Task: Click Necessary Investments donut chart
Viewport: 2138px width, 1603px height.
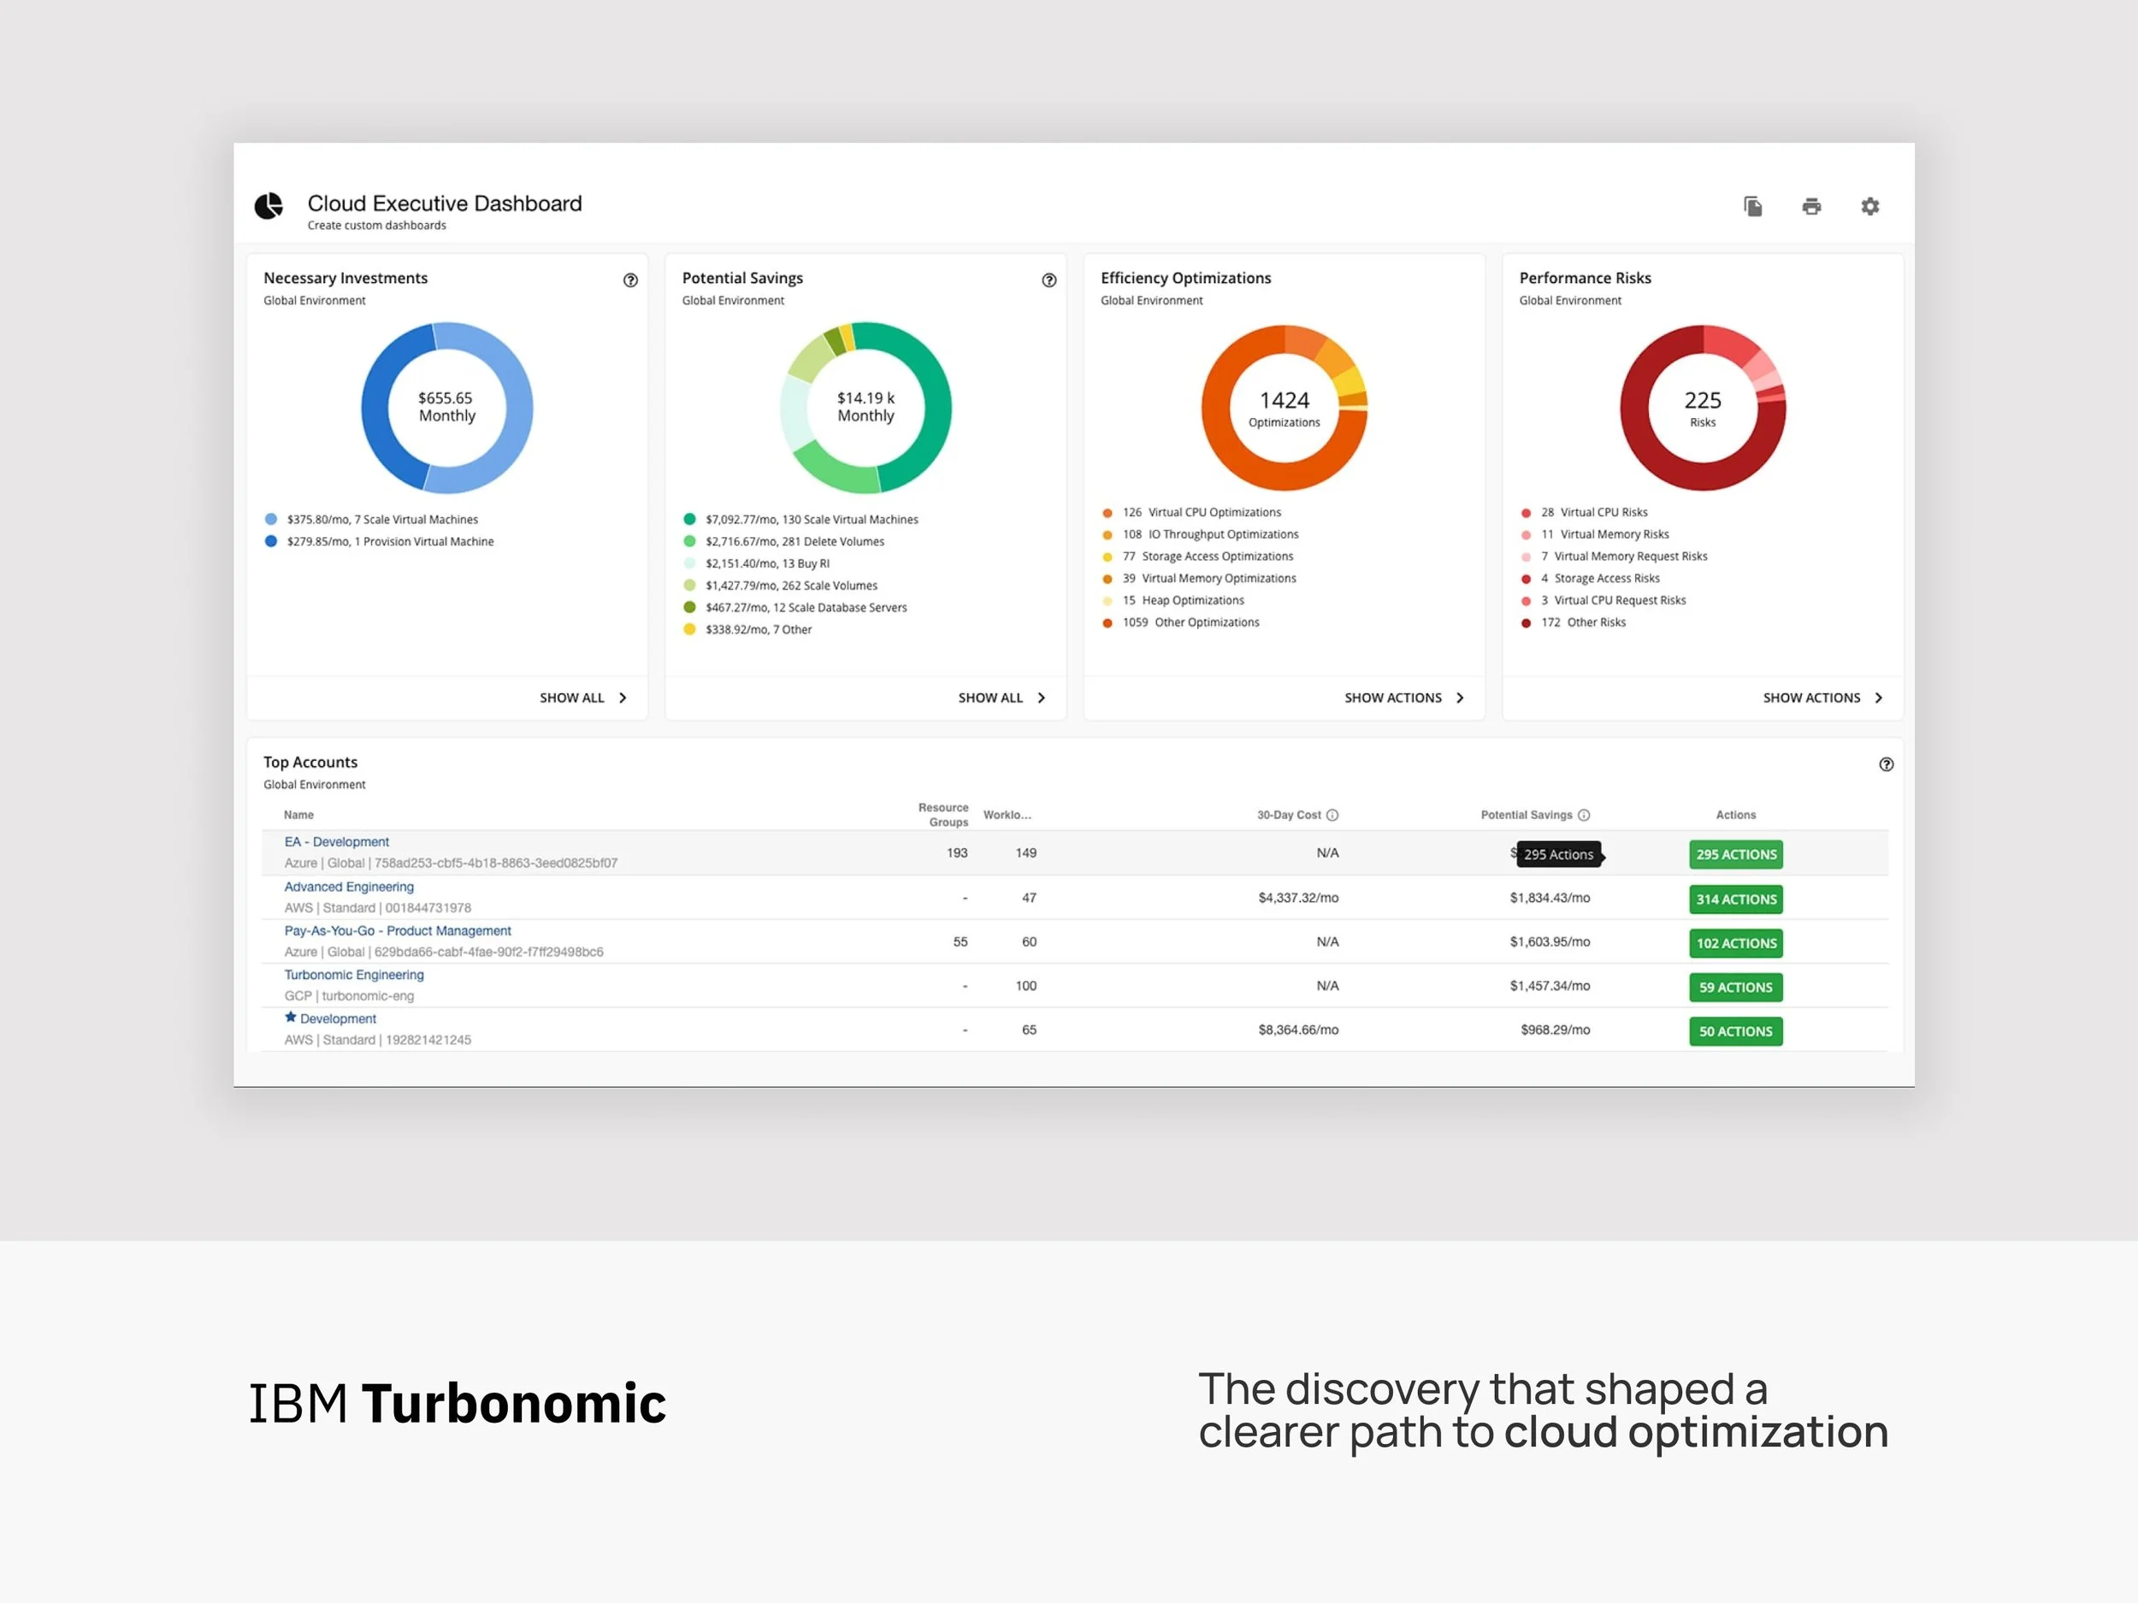Action: (x=446, y=408)
